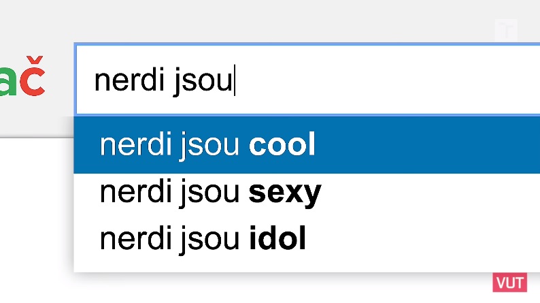The height and width of the screenshot is (303, 540).
Task: Click the gray header area above search box
Action: 269,20
